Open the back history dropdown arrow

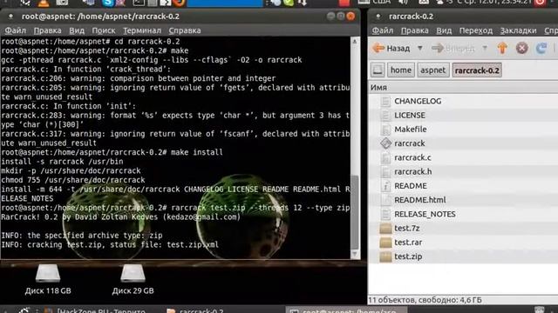coord(420,48)
